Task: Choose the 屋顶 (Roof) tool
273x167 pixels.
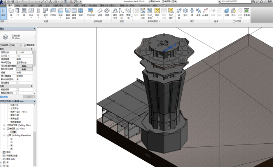Action: point(46,12)
